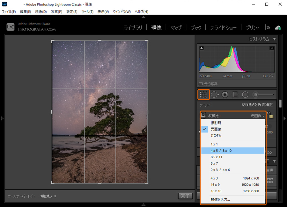Choose the 4 x 5 / 8 x 10 ratio

tap(233, 151)
